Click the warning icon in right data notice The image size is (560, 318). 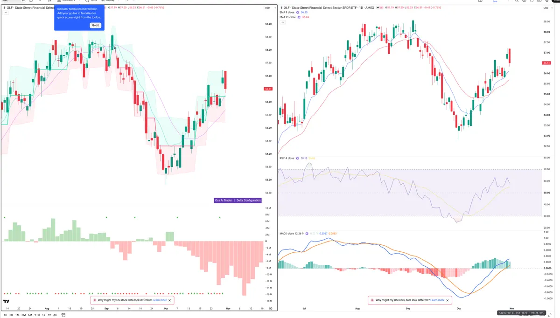[372, 300]
